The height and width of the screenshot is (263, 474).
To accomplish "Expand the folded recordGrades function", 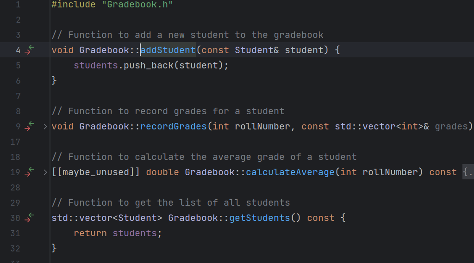I will pyautogui.click(x=45, y=127).
